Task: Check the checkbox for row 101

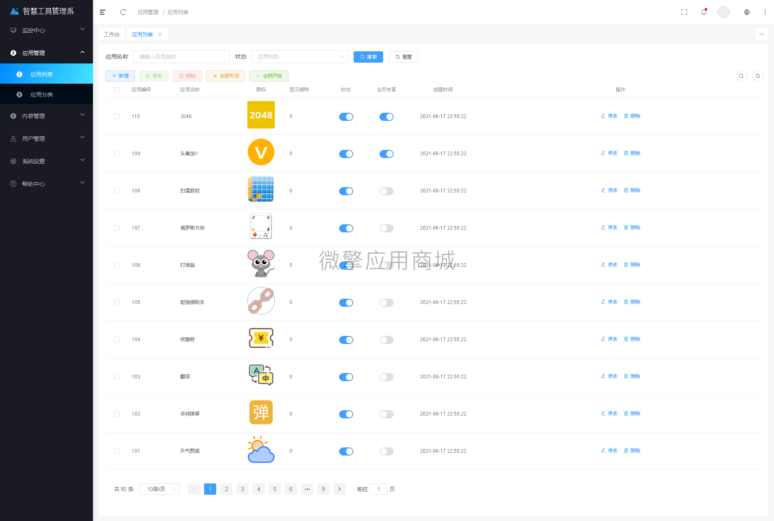Action: pyautogui.click(x=117, y=451)
